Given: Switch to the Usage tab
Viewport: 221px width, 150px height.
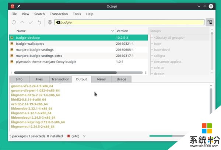Looking at the screenshot, I should tap(122, 79).
